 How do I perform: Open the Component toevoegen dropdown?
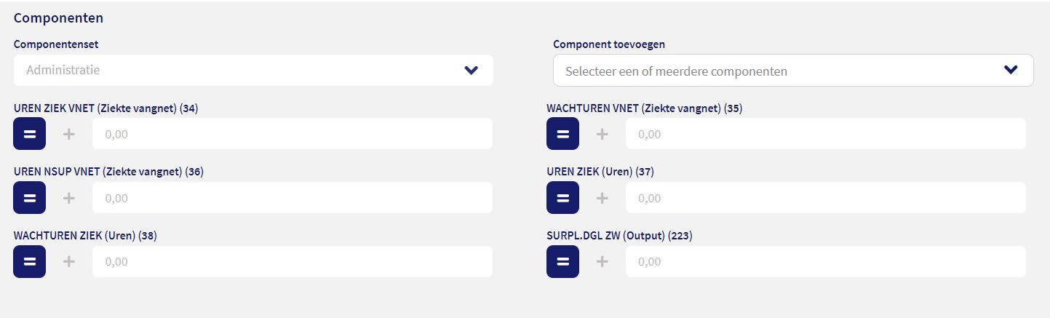(x=779, y=71)
